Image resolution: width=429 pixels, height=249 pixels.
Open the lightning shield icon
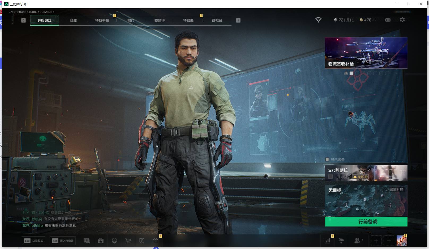142,241
